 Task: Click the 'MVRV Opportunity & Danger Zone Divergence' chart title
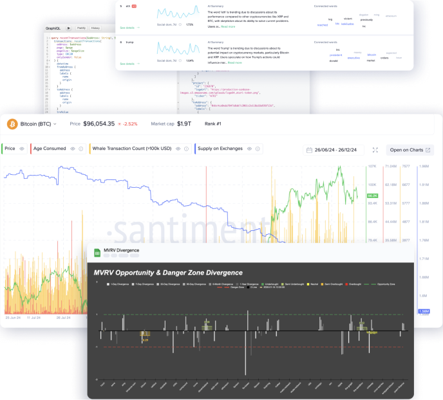coord(168,273)
